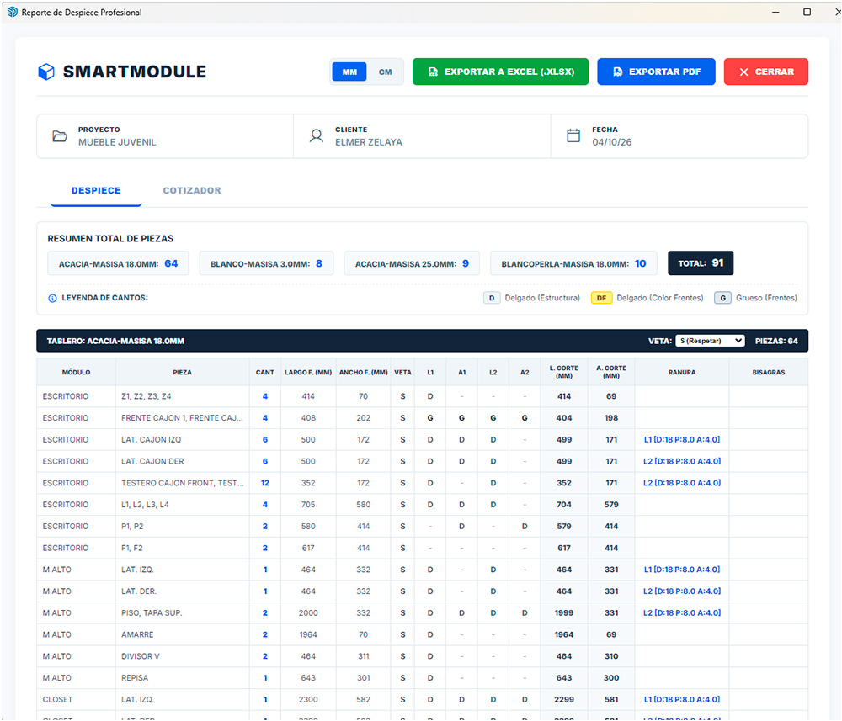Click the L. CORTE (MM) column header
This screenshot has height=721, width=842.
[x=564, y=373]
